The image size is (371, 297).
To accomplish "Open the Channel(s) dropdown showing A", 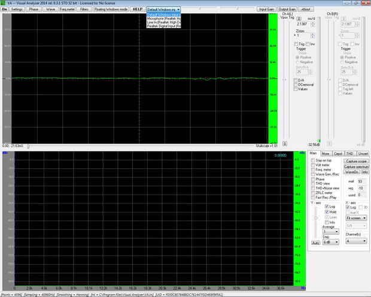I will tap(356, 241).
